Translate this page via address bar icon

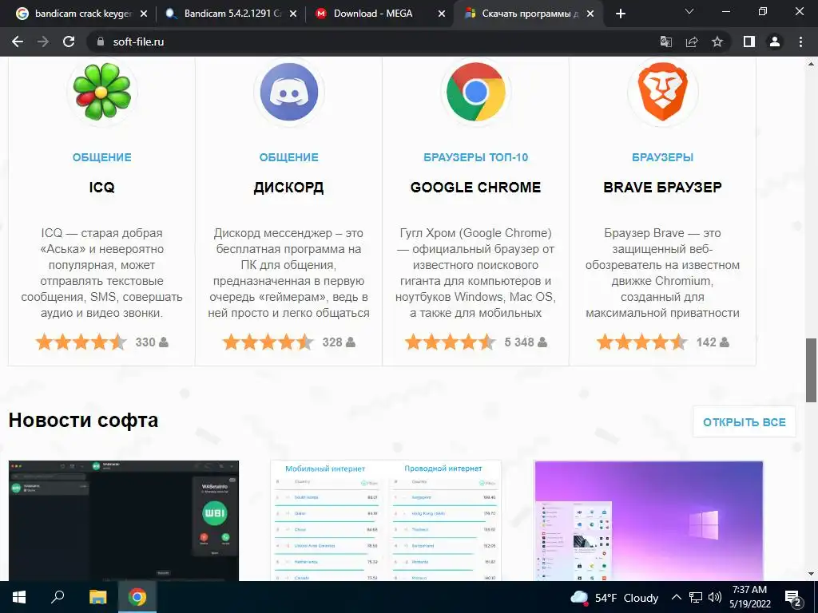tap(666, 42)
